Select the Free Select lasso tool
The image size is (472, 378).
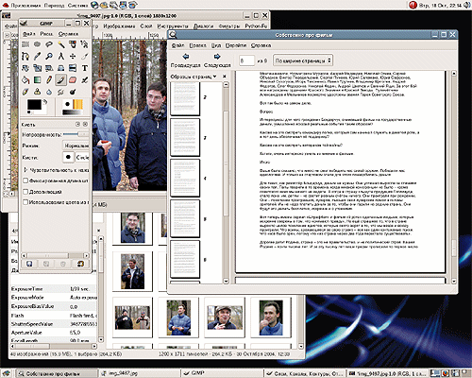pos(49,44)
